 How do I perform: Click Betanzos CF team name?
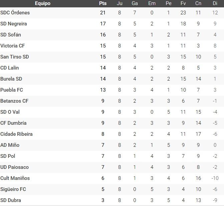[14, 101]
